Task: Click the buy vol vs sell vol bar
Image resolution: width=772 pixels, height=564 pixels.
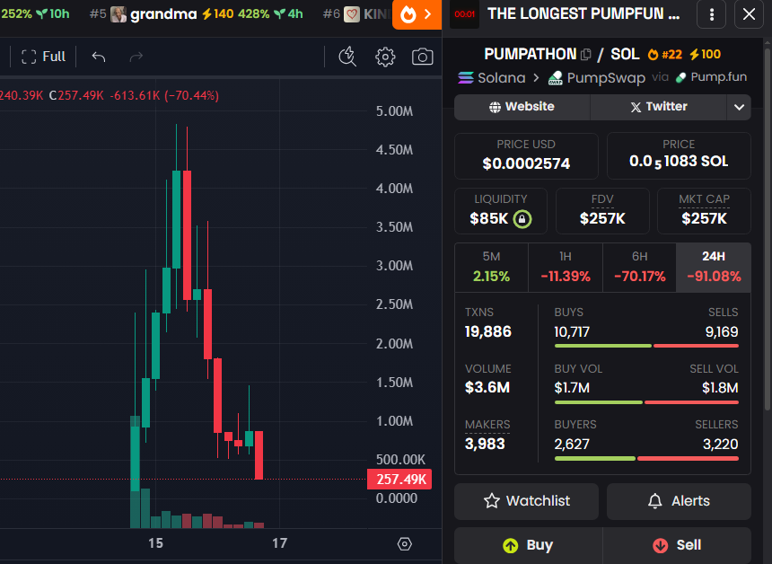Action: point(646,402)
